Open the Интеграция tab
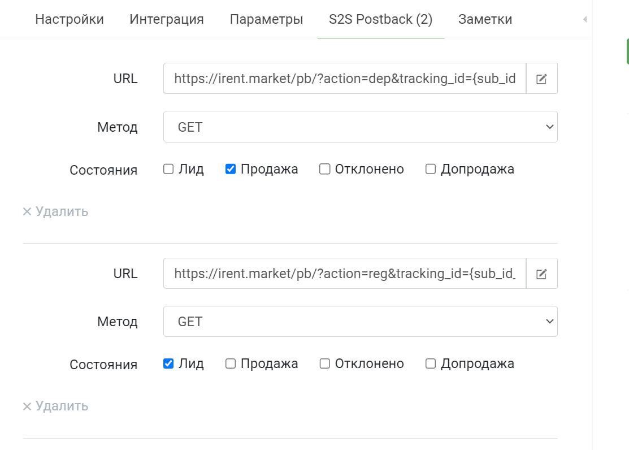The height and width of the screenshot is (450, 629). tap(167, 19)
